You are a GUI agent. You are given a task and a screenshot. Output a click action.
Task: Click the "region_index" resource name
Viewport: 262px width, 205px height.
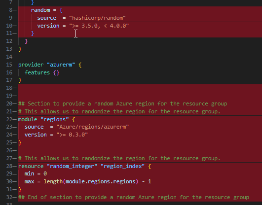coord(123,166)
